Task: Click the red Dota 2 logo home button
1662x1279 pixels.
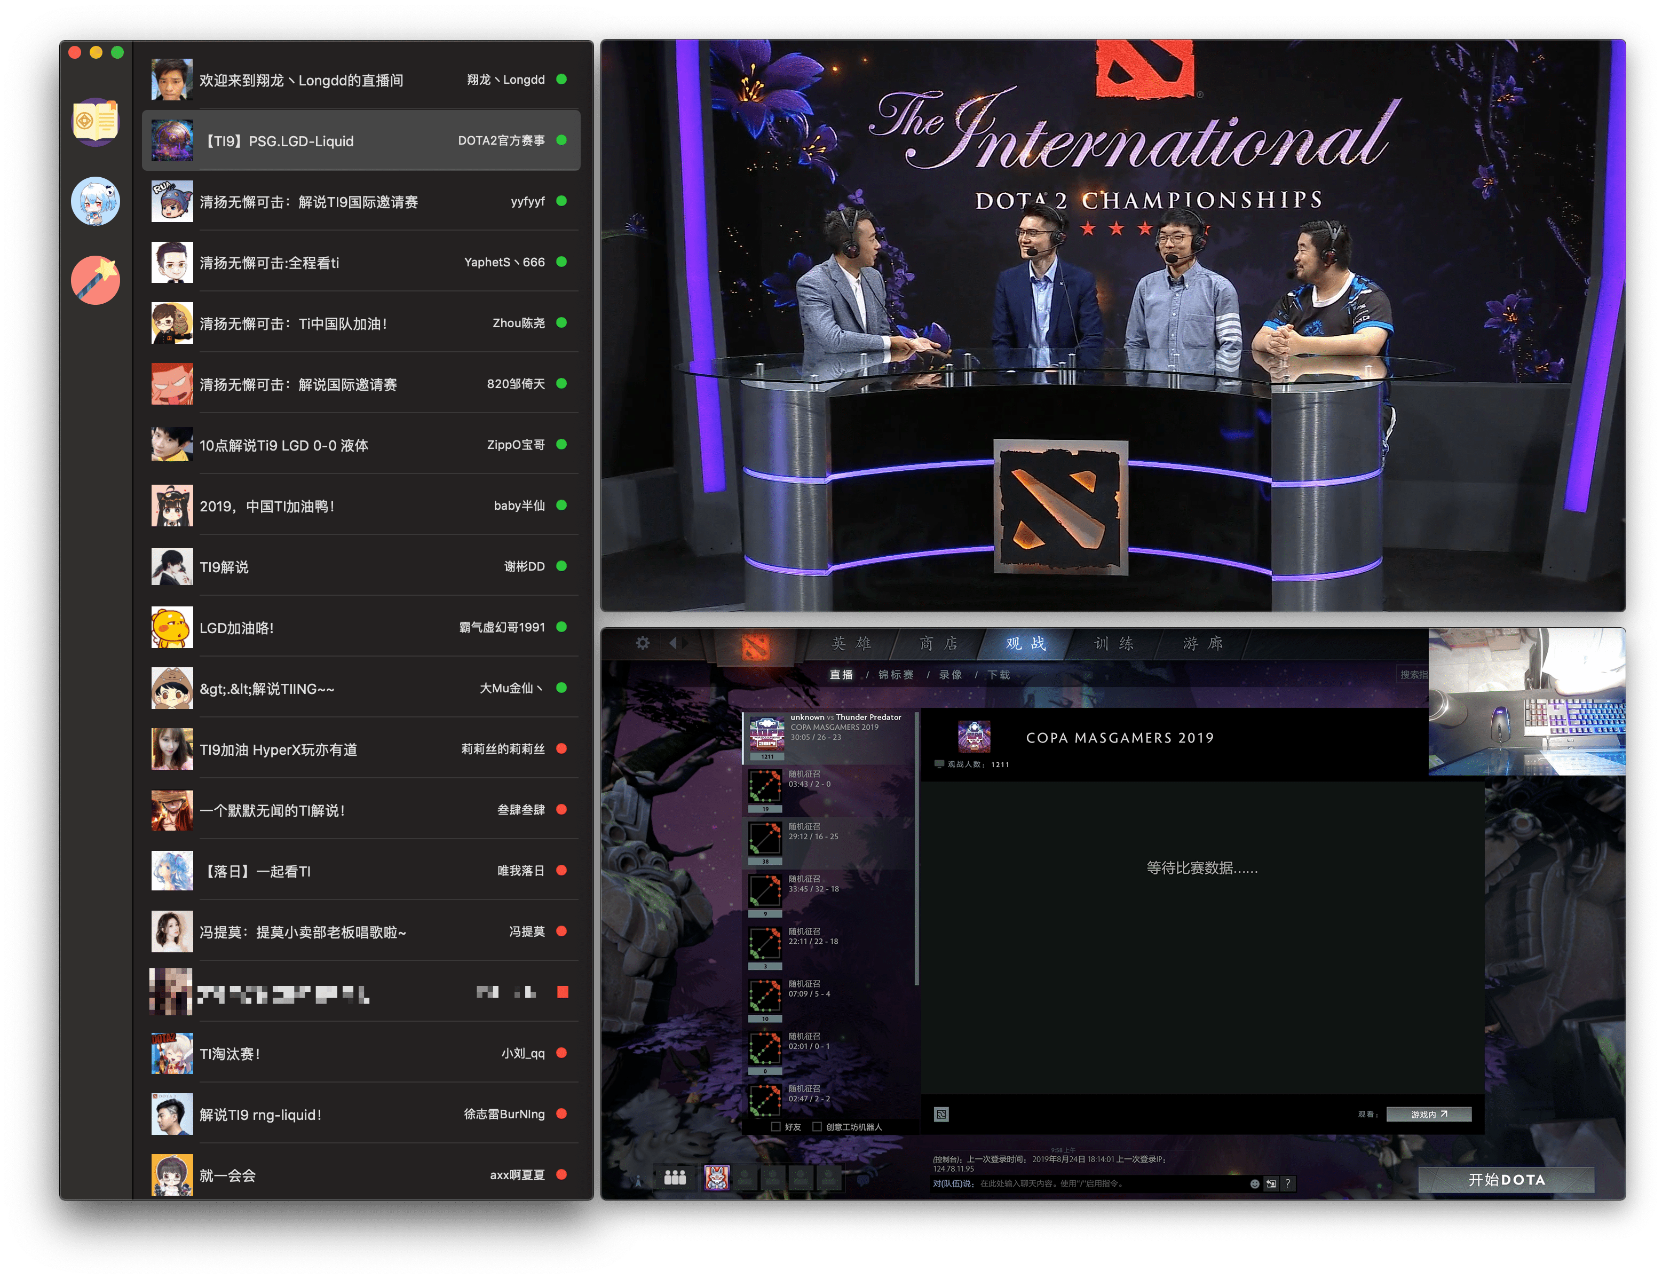Action: pyautogui.click(x=756, y=646)
